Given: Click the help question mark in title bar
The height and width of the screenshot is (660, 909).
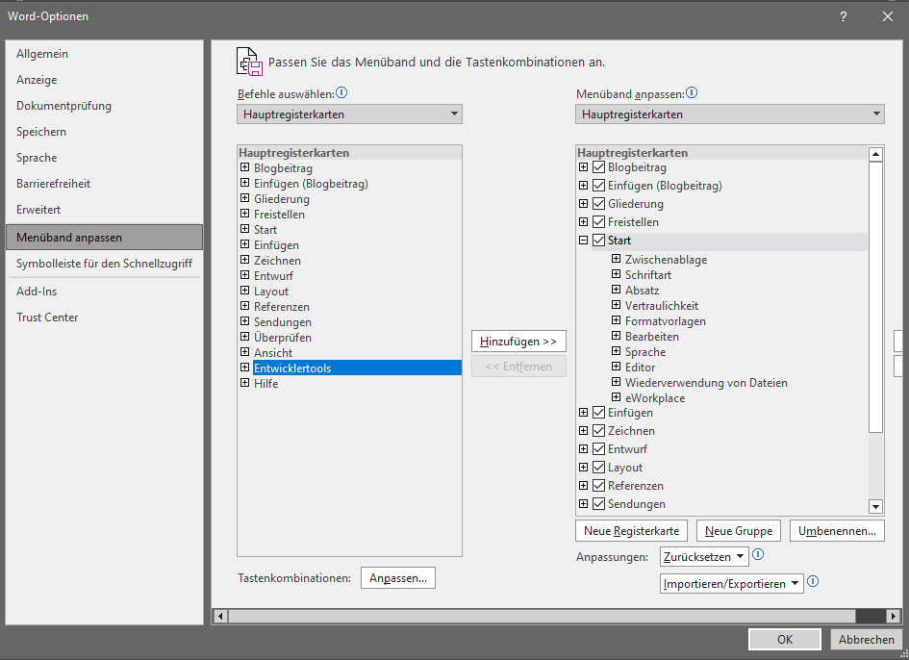Looking at the screenshot, I should [x=843, y=16].
